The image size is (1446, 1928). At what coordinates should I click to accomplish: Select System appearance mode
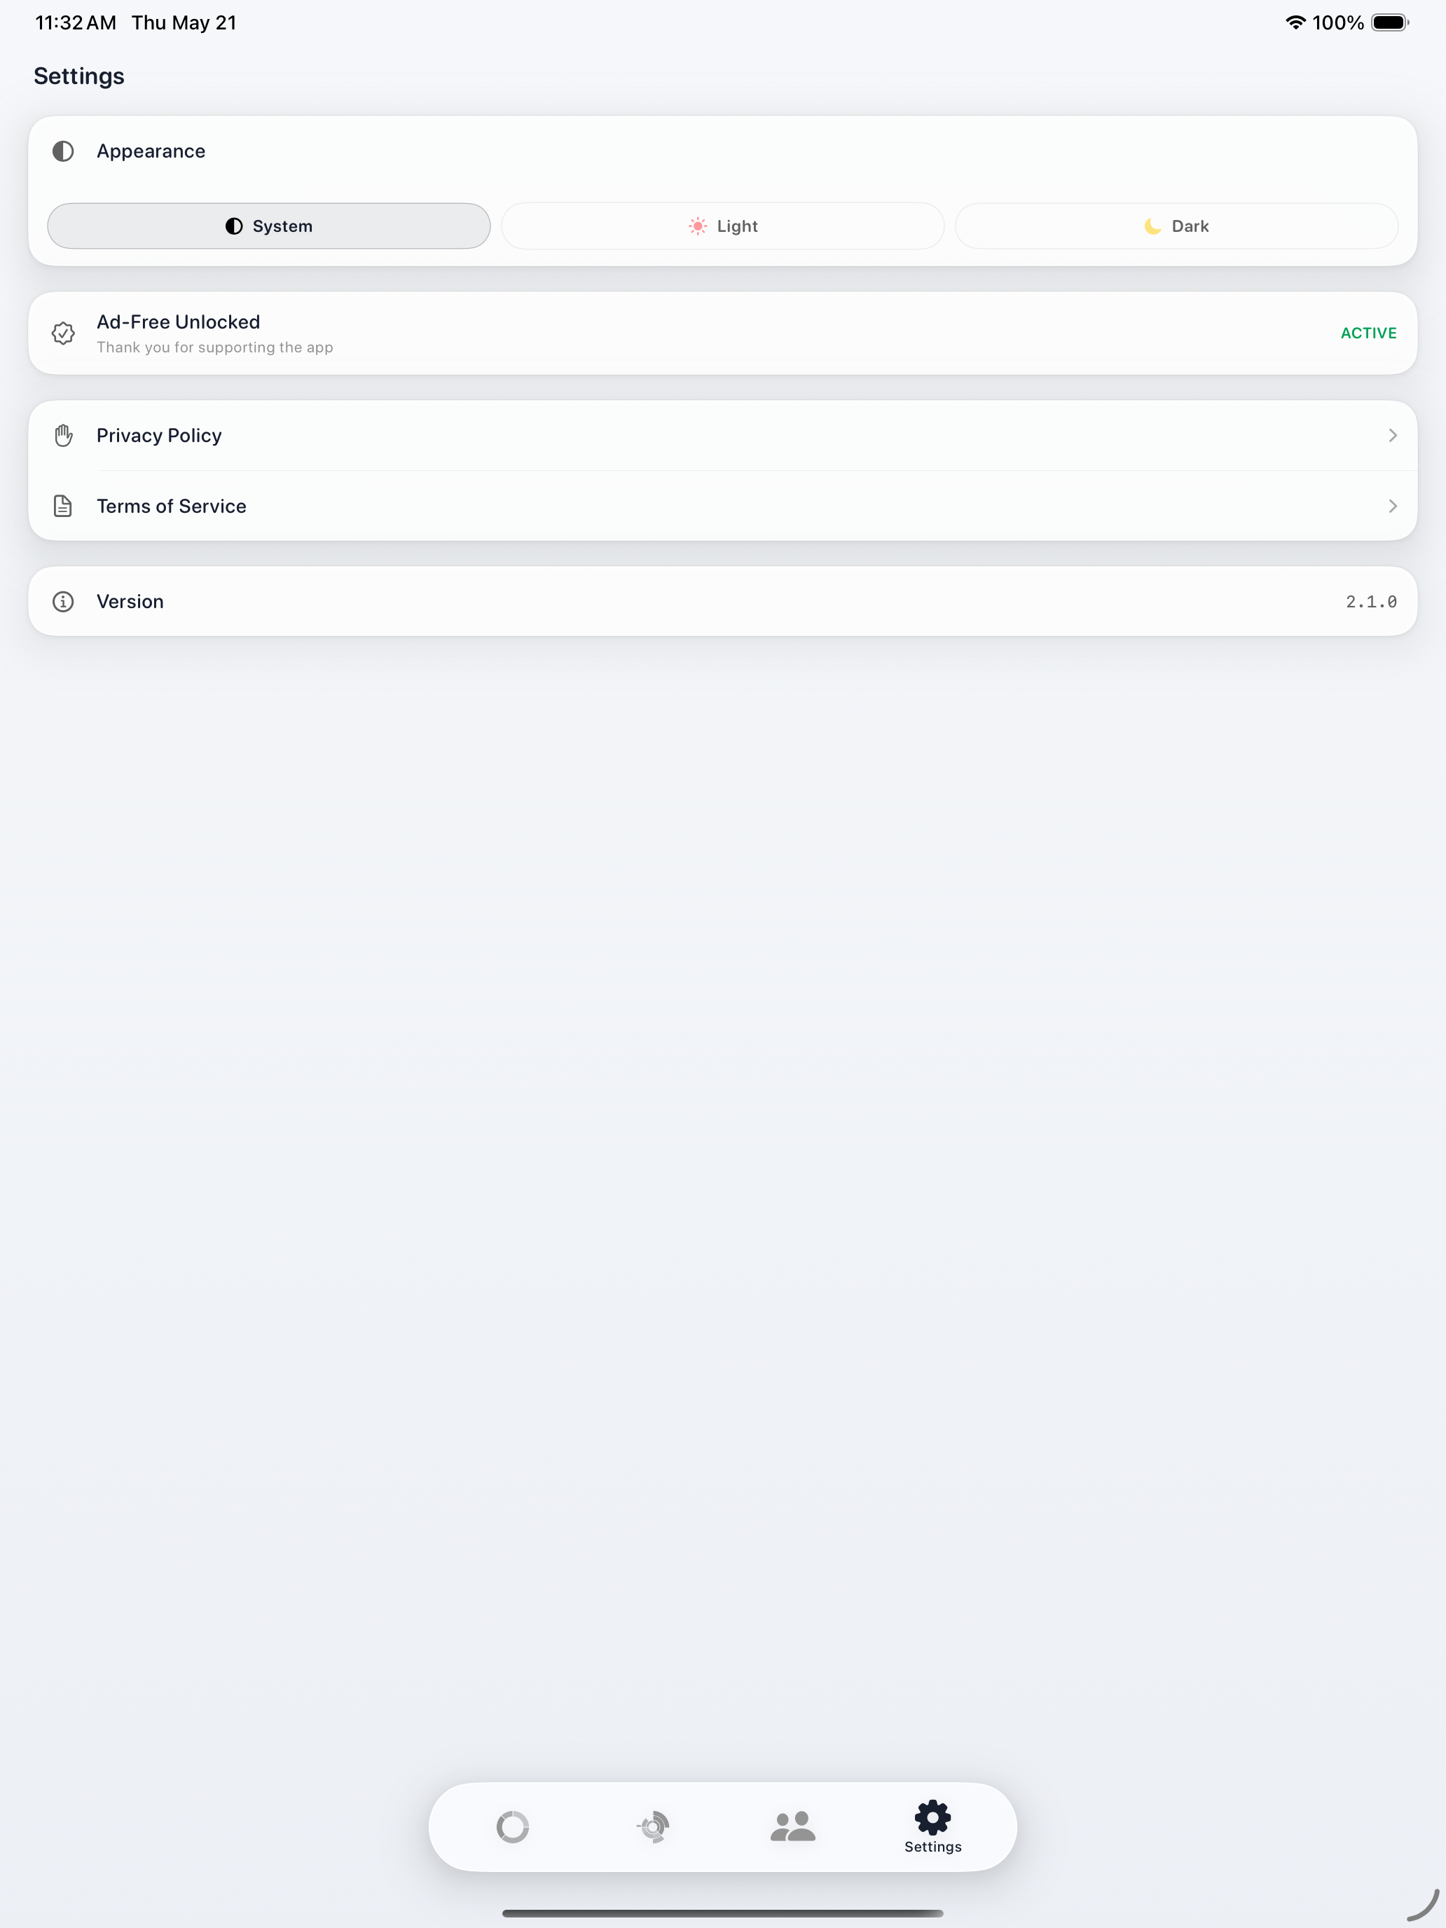coord(268,226)
